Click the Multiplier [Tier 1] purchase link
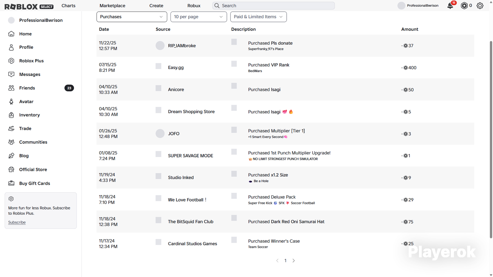Viewport: 493px width, 277px height. pyautogui.click(x=288, y=131)
